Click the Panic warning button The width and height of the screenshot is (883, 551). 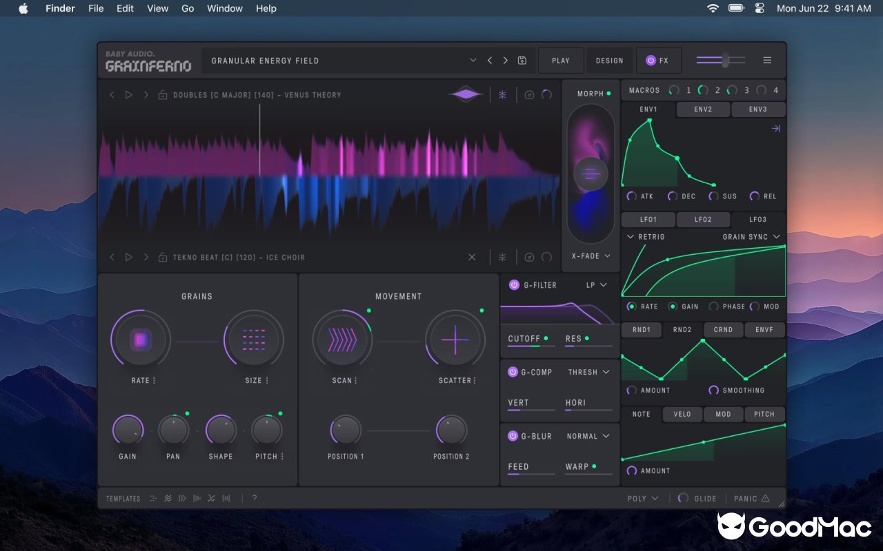pos(751,499)
